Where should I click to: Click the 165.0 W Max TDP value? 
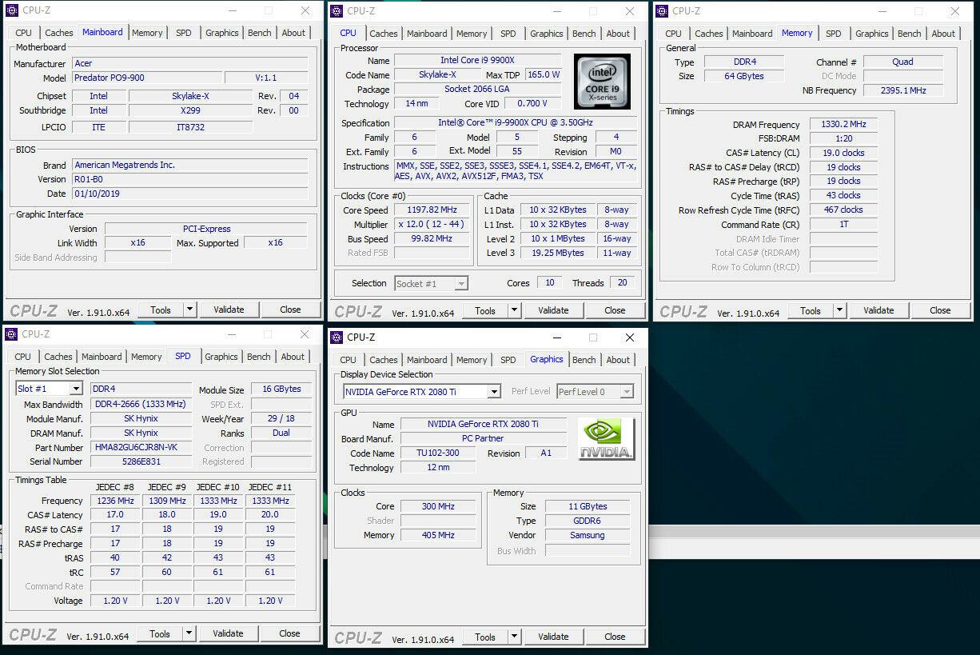click(544, 74)
